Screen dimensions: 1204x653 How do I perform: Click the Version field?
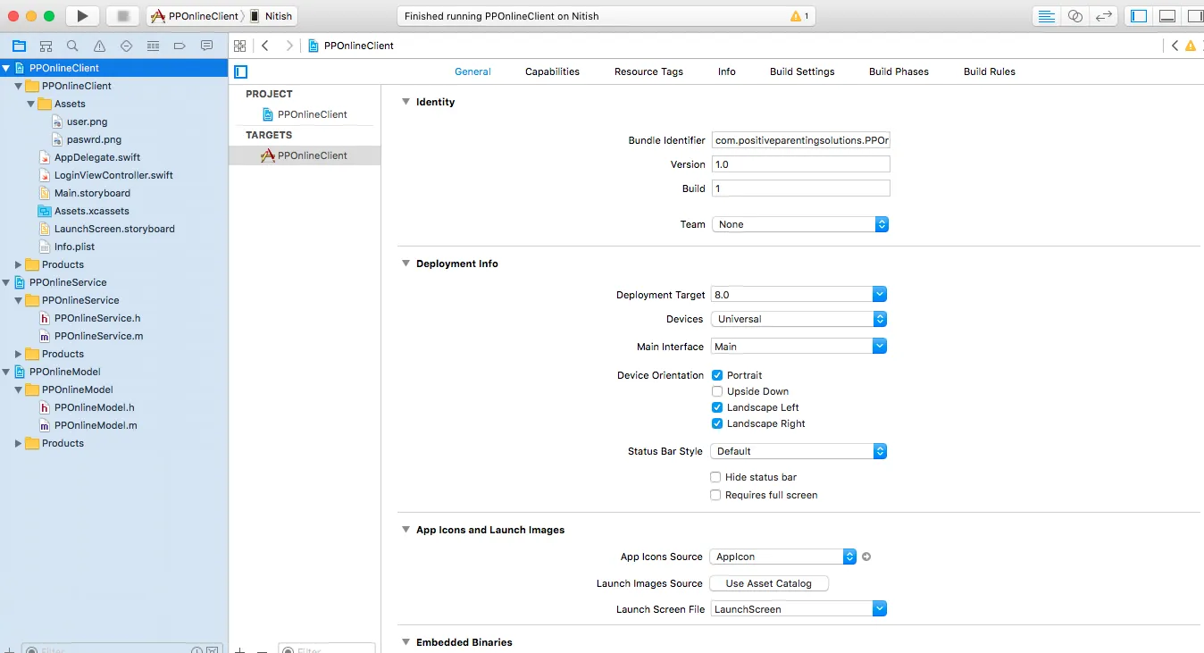pyautogui.click(x=801, y=164)
